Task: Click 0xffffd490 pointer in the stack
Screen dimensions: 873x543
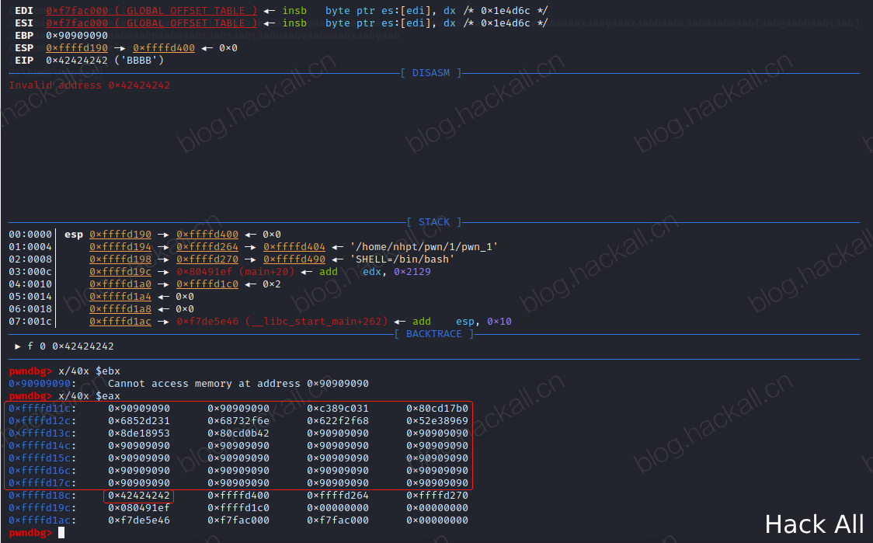Action: point(294,259)
